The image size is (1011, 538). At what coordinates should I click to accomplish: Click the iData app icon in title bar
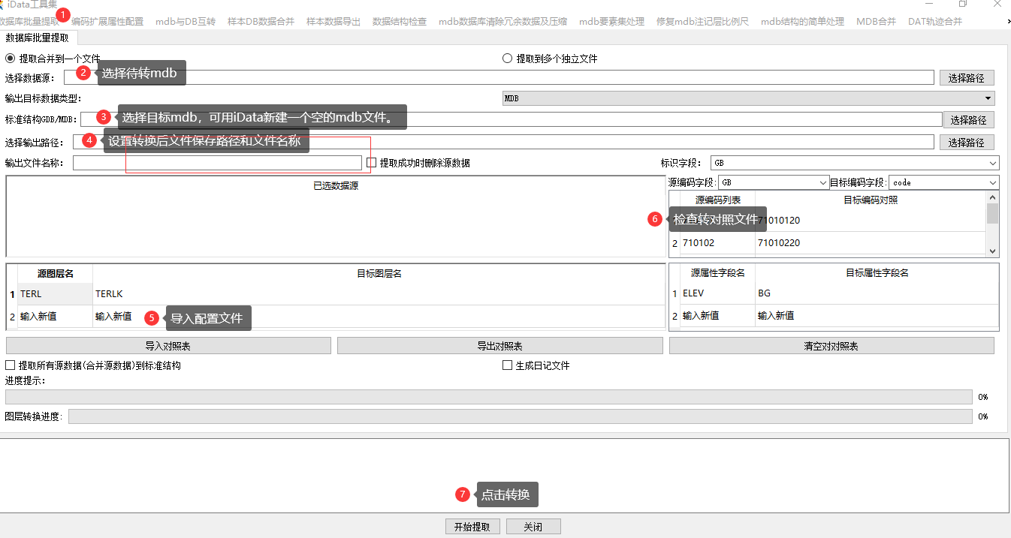(x=4, y=5)
